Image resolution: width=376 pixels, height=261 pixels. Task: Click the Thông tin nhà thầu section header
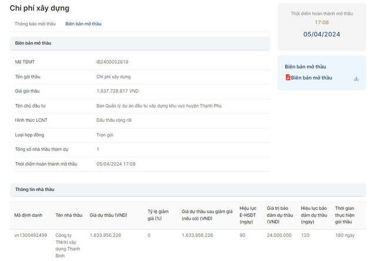click(x=34, y=189)
